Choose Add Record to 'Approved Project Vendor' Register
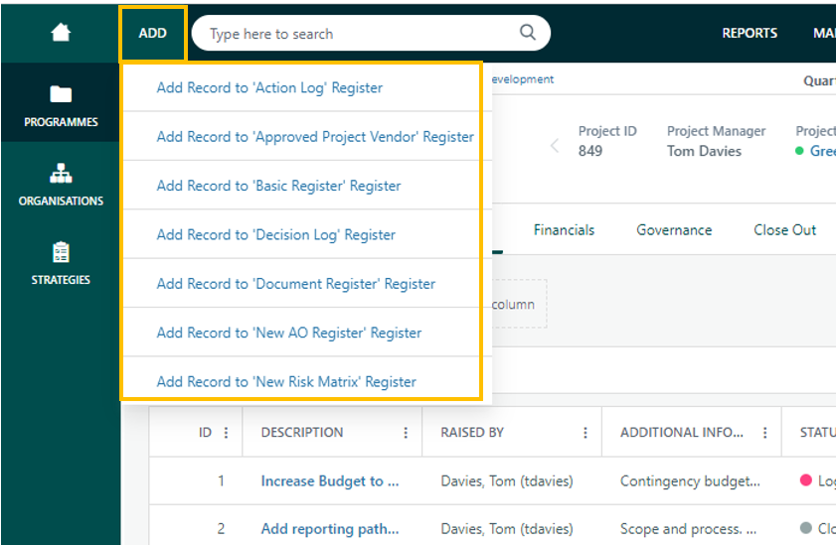Image resolution: width=836 pixels, height=545 pixels. 315,137
